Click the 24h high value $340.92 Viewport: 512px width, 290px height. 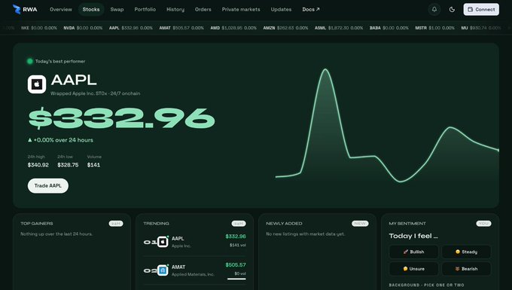pos(38,165)
